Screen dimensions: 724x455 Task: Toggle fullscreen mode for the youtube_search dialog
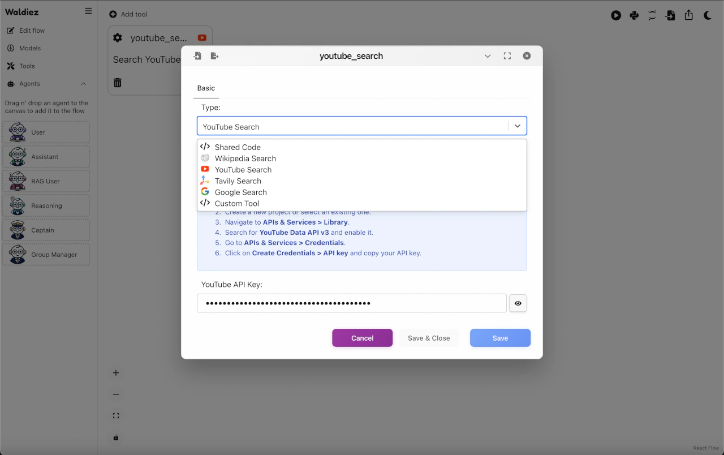tap(507, 56)
